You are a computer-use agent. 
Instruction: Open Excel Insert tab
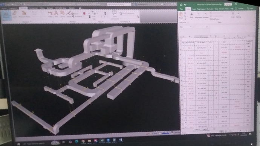point(194,9)
